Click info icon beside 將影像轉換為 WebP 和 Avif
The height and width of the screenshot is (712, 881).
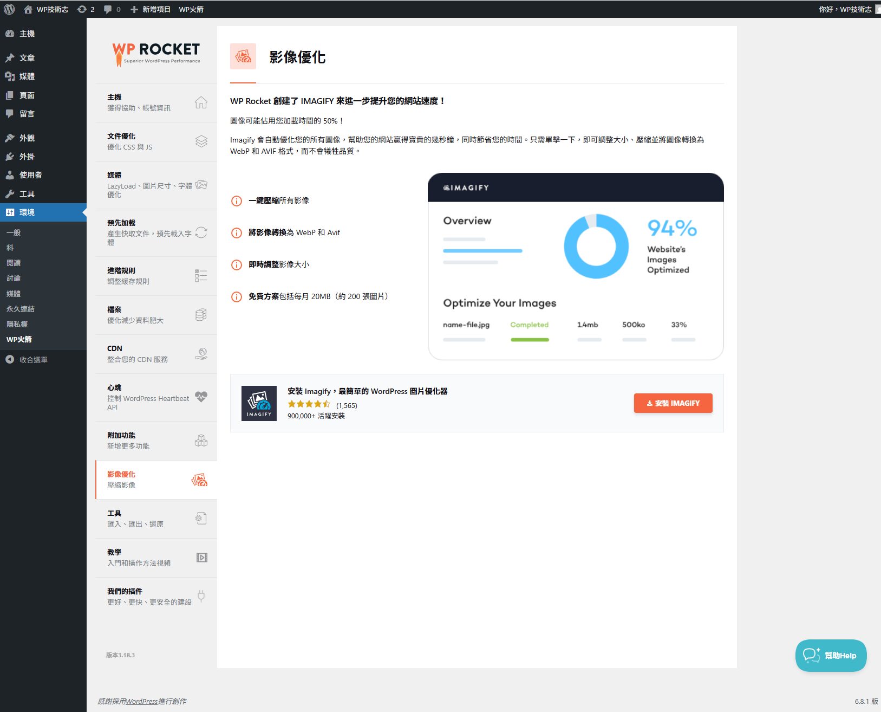237,233
